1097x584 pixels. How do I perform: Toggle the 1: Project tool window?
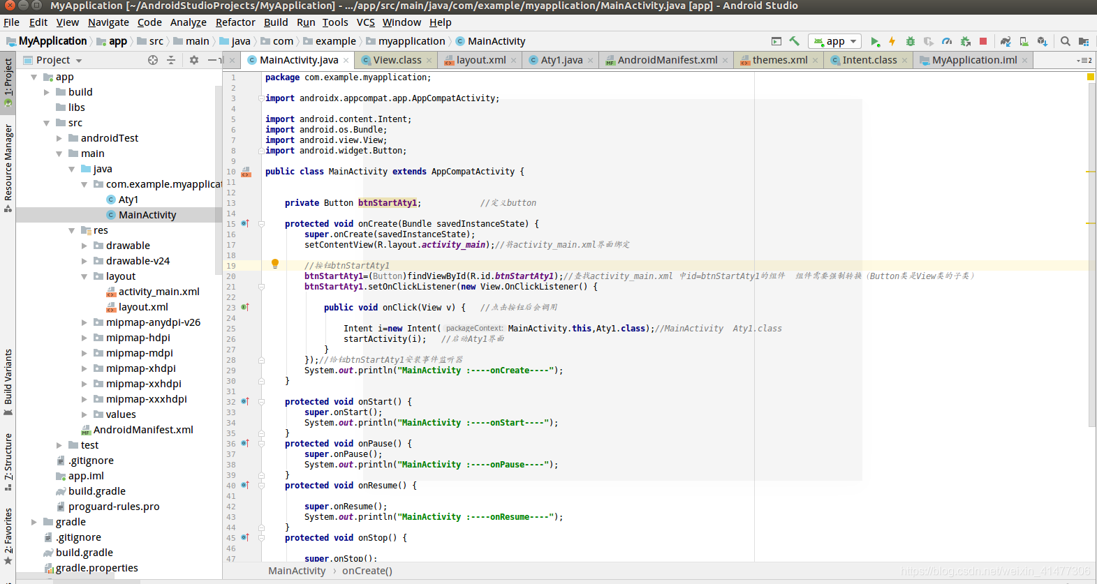click(x=8, y=82)
